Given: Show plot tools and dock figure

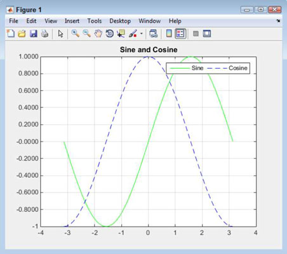Looking at the screenshot, I should [207, 34].
